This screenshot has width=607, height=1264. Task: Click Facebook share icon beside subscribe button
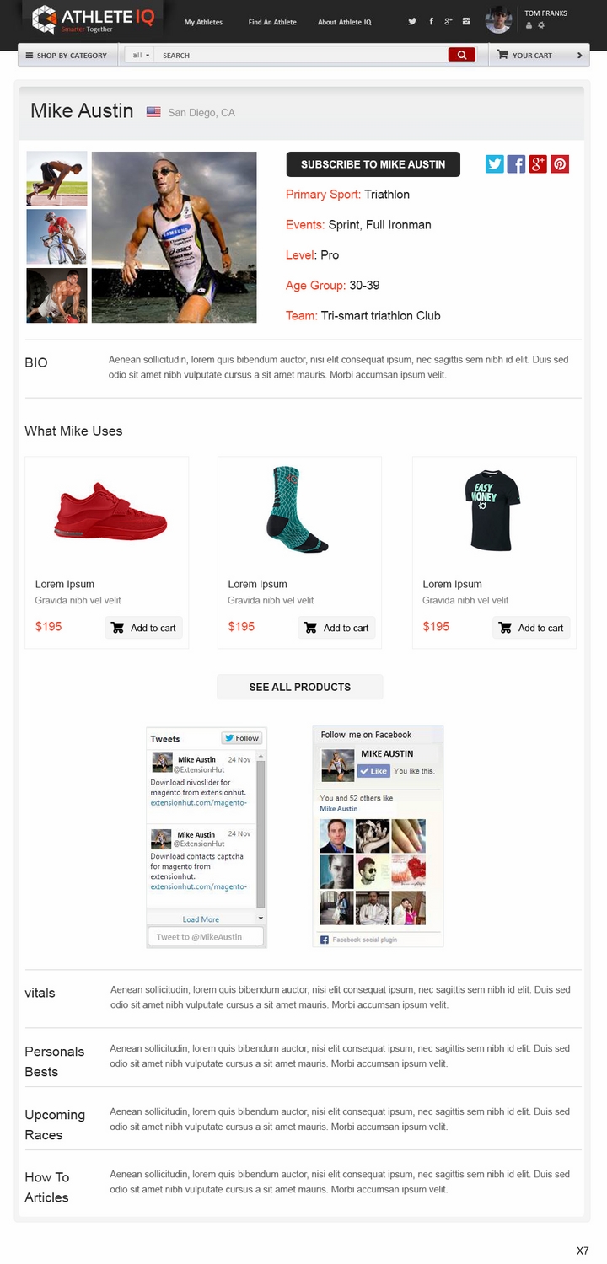[516, 164]
